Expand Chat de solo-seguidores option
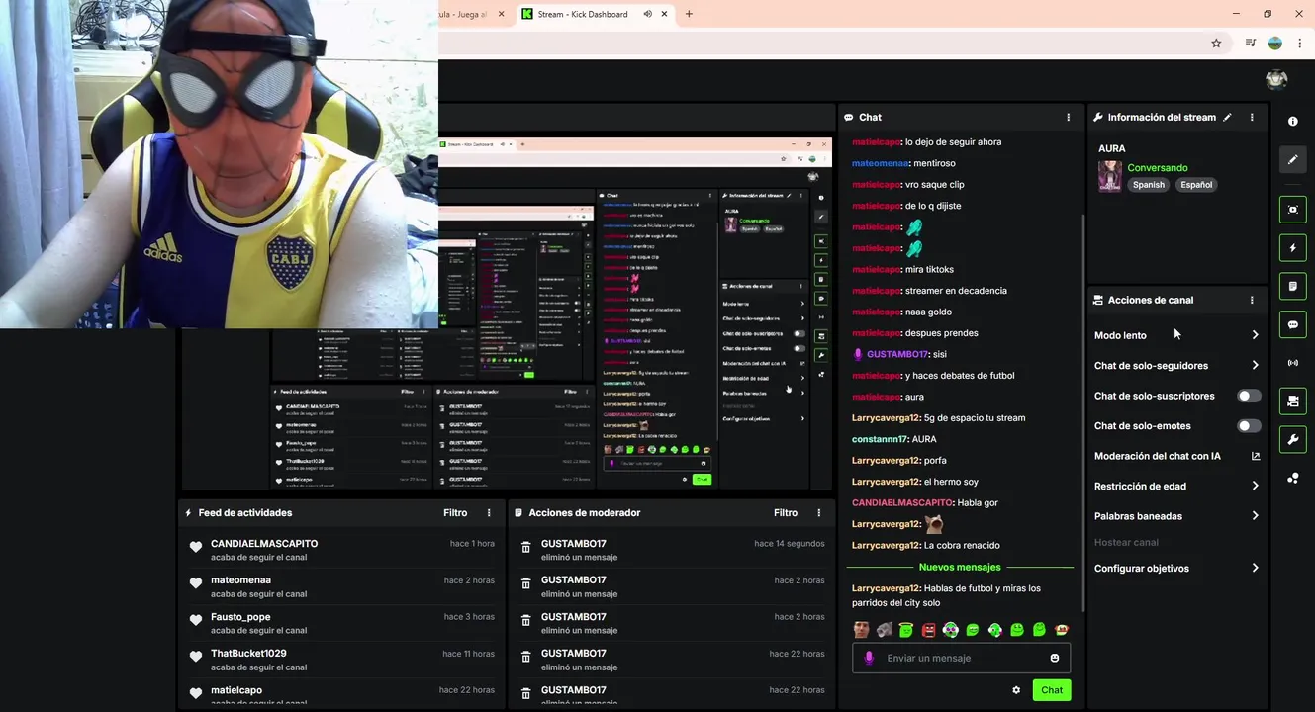The image size is (1315, 712). (x=1175, y=366)
